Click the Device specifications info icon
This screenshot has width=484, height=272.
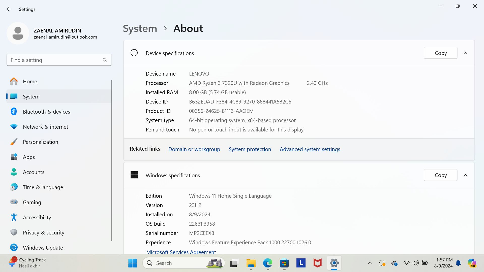134,53
